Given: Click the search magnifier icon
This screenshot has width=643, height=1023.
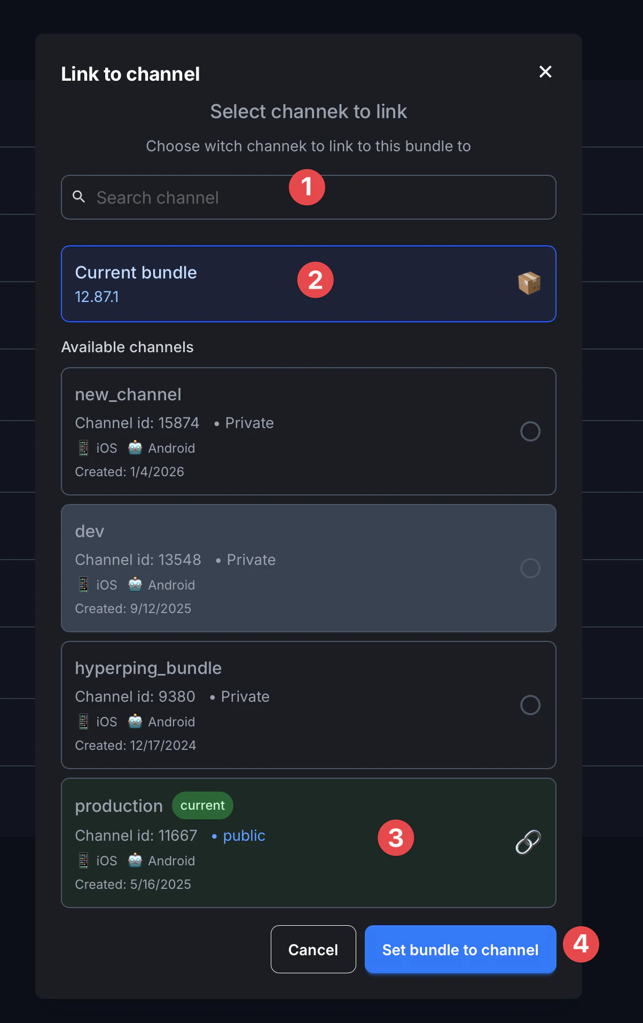Looking at the screenshot, I should click(79, 197).
